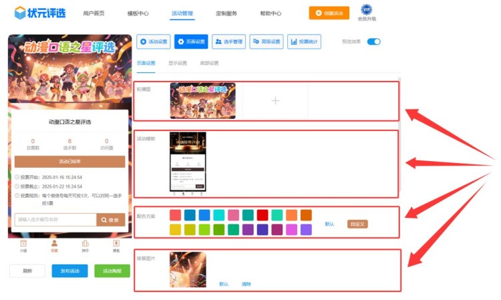Open 活动设置 settings section

tap(153, 42)
